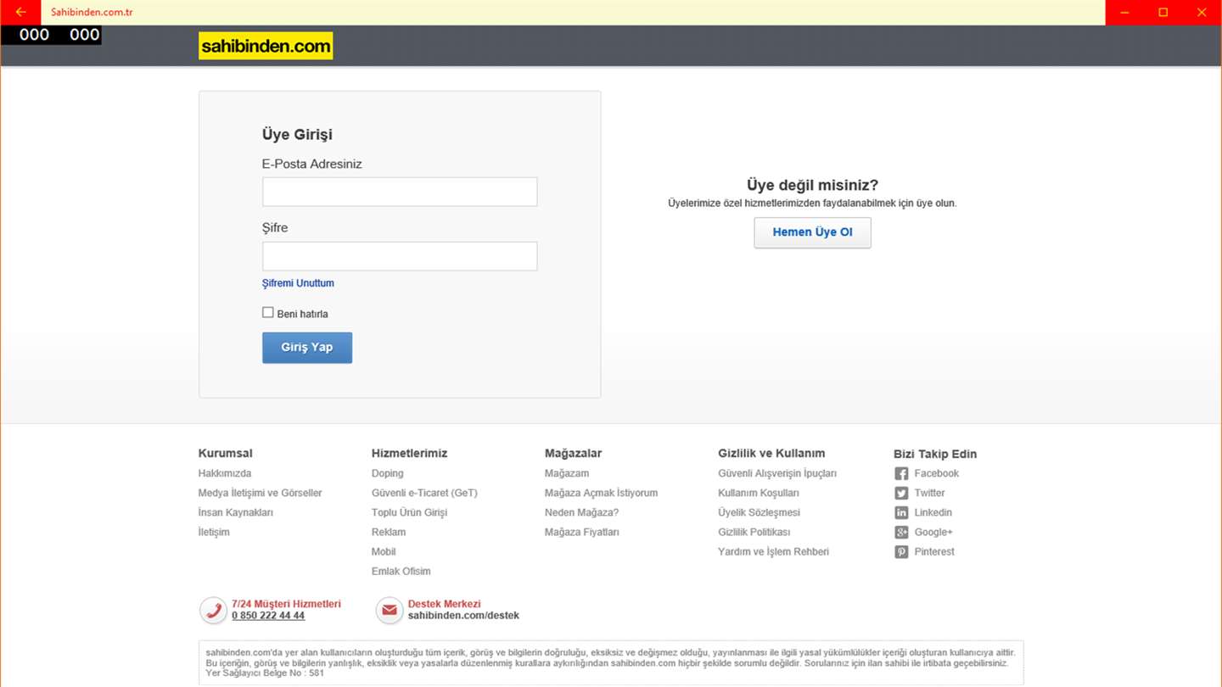Open the İnsan Kaynakları link

(236, 512)
